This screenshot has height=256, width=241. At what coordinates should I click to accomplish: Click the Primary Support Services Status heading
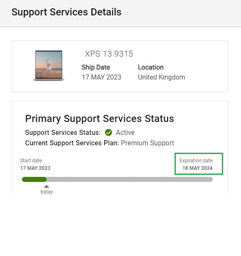coord(100,119)
